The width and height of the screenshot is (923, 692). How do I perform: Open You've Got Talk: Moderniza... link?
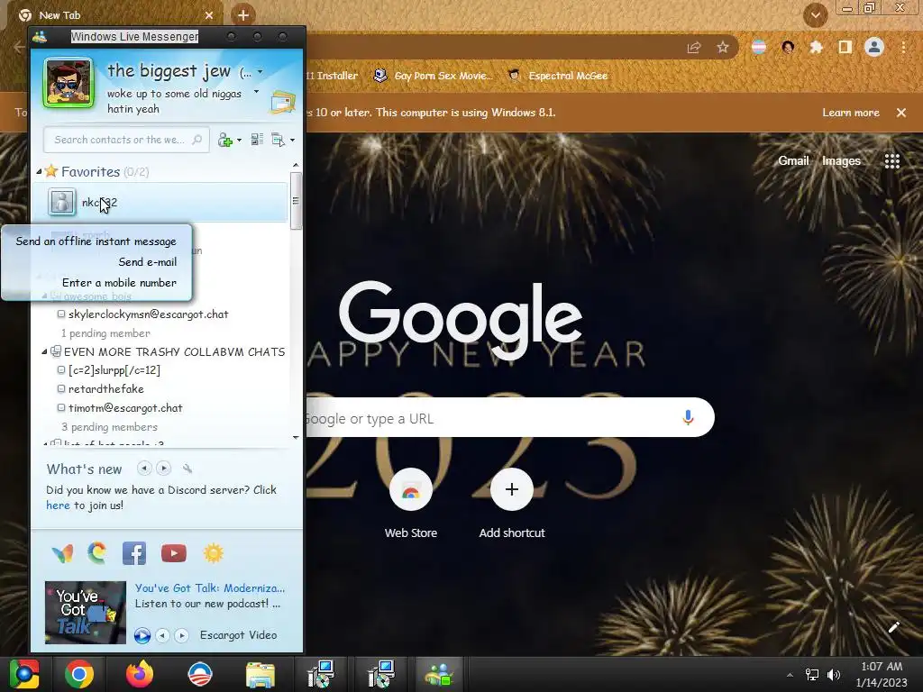(209, 587)
